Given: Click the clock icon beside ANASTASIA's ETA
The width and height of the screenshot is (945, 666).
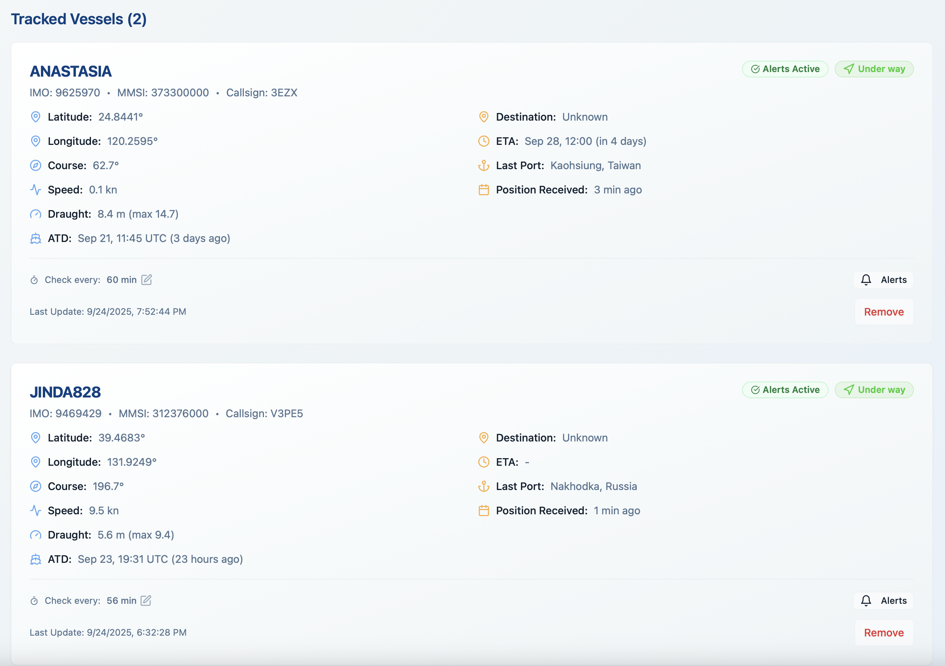Looking at the screenshot, I should coord(483,141).
